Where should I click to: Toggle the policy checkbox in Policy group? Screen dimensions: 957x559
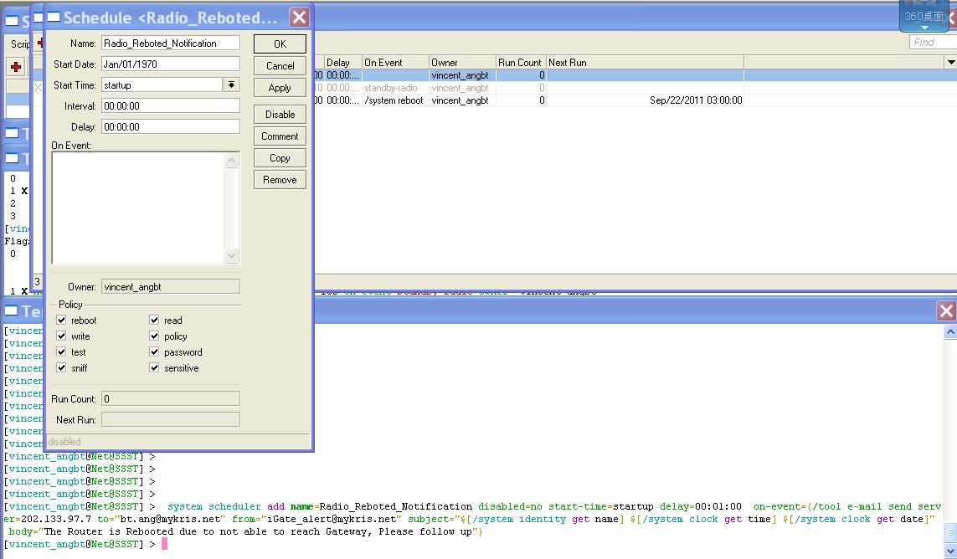pyautogui.click(x=154, y=336)
